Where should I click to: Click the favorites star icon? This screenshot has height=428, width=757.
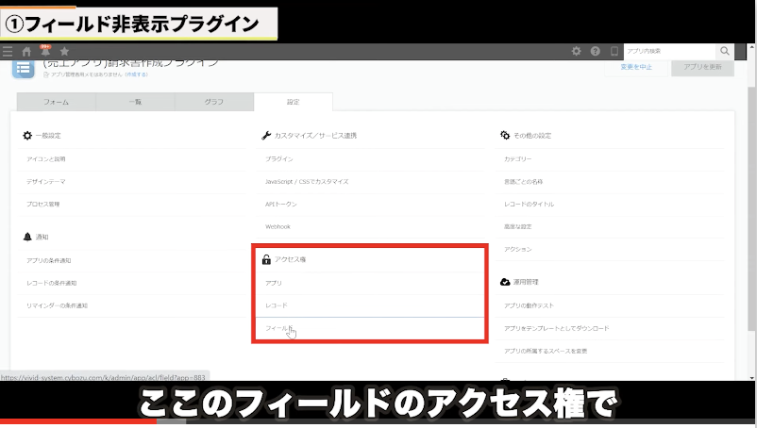point(64,51)
